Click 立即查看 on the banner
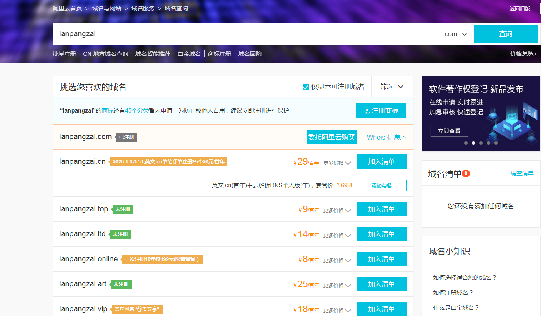The image size is (541, 316). (x=449, y=131)
